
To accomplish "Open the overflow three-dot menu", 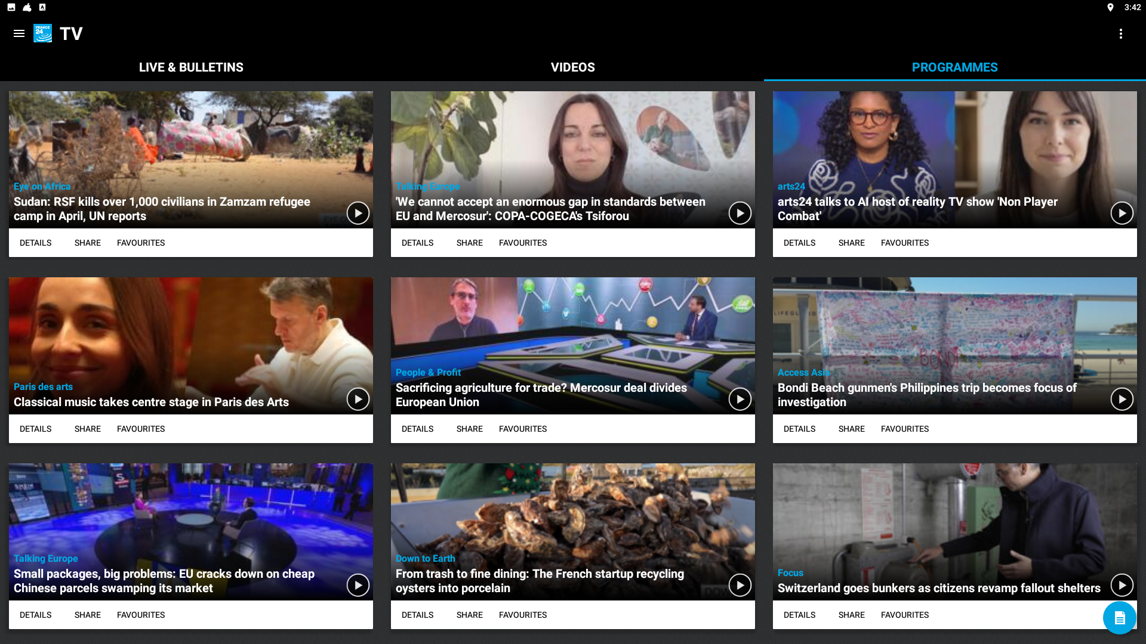I will 1120,34.
